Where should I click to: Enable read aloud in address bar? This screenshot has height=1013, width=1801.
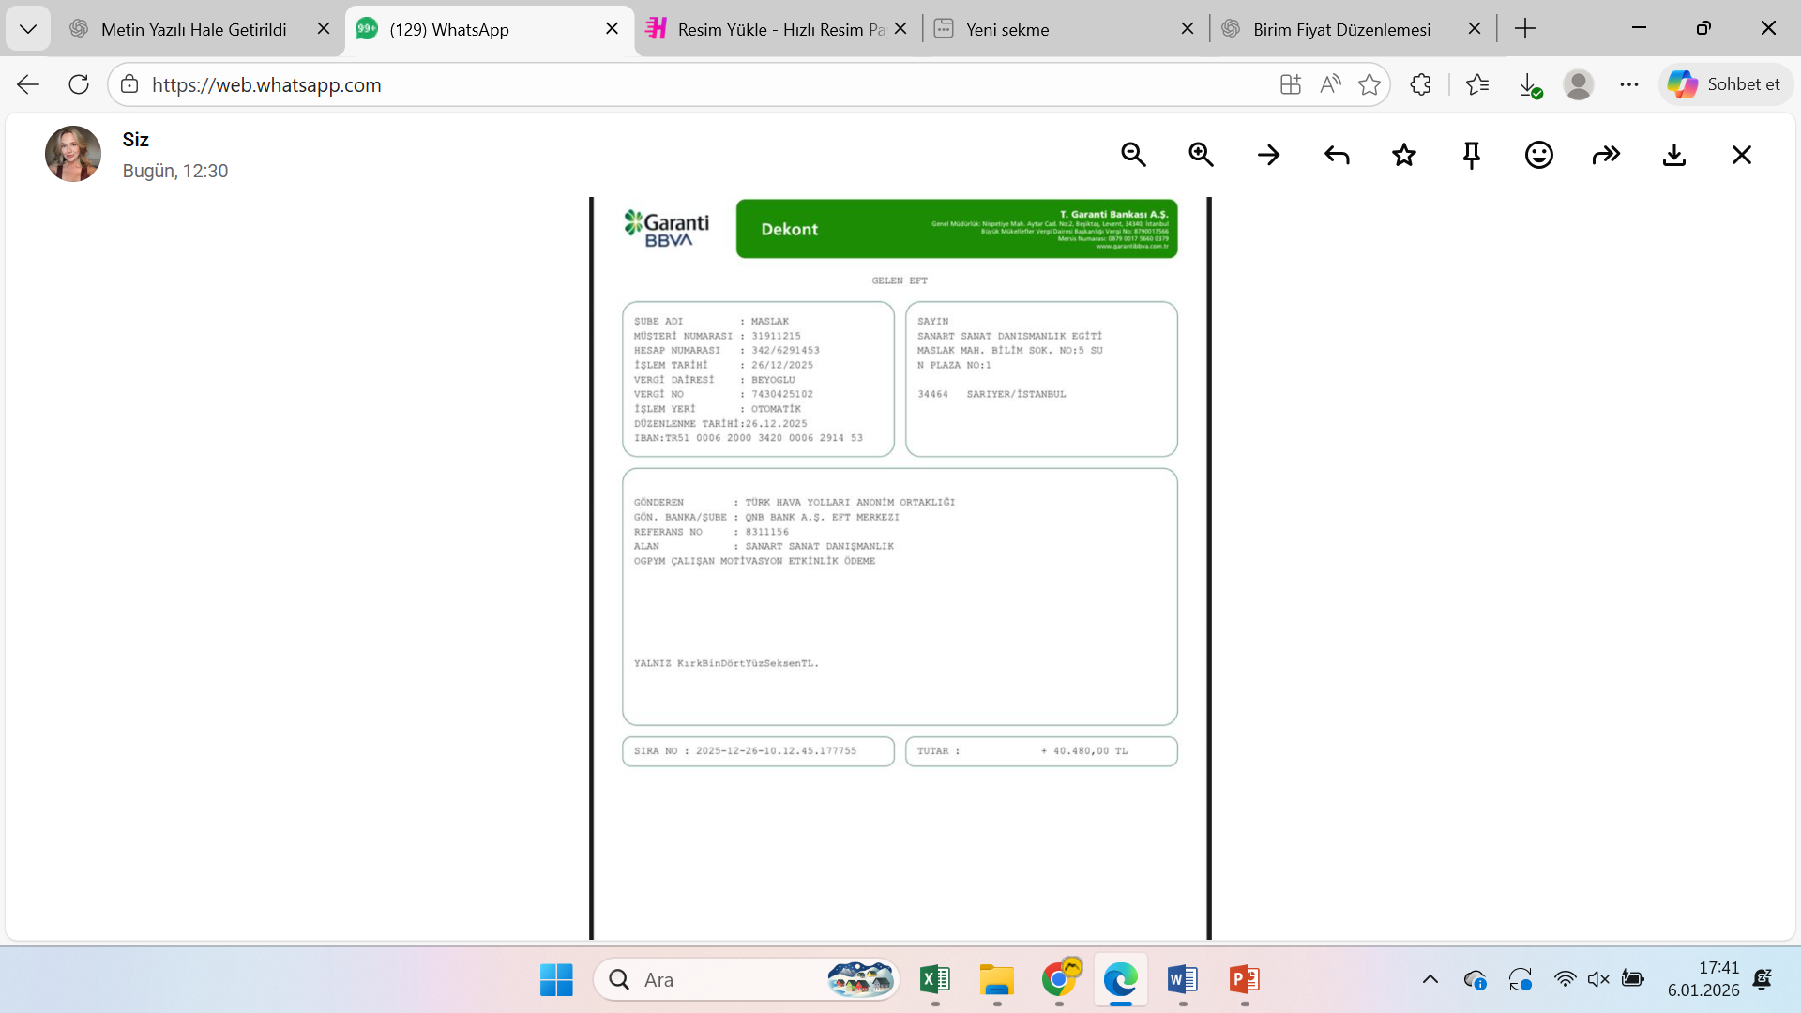(x=1330, y=84)
